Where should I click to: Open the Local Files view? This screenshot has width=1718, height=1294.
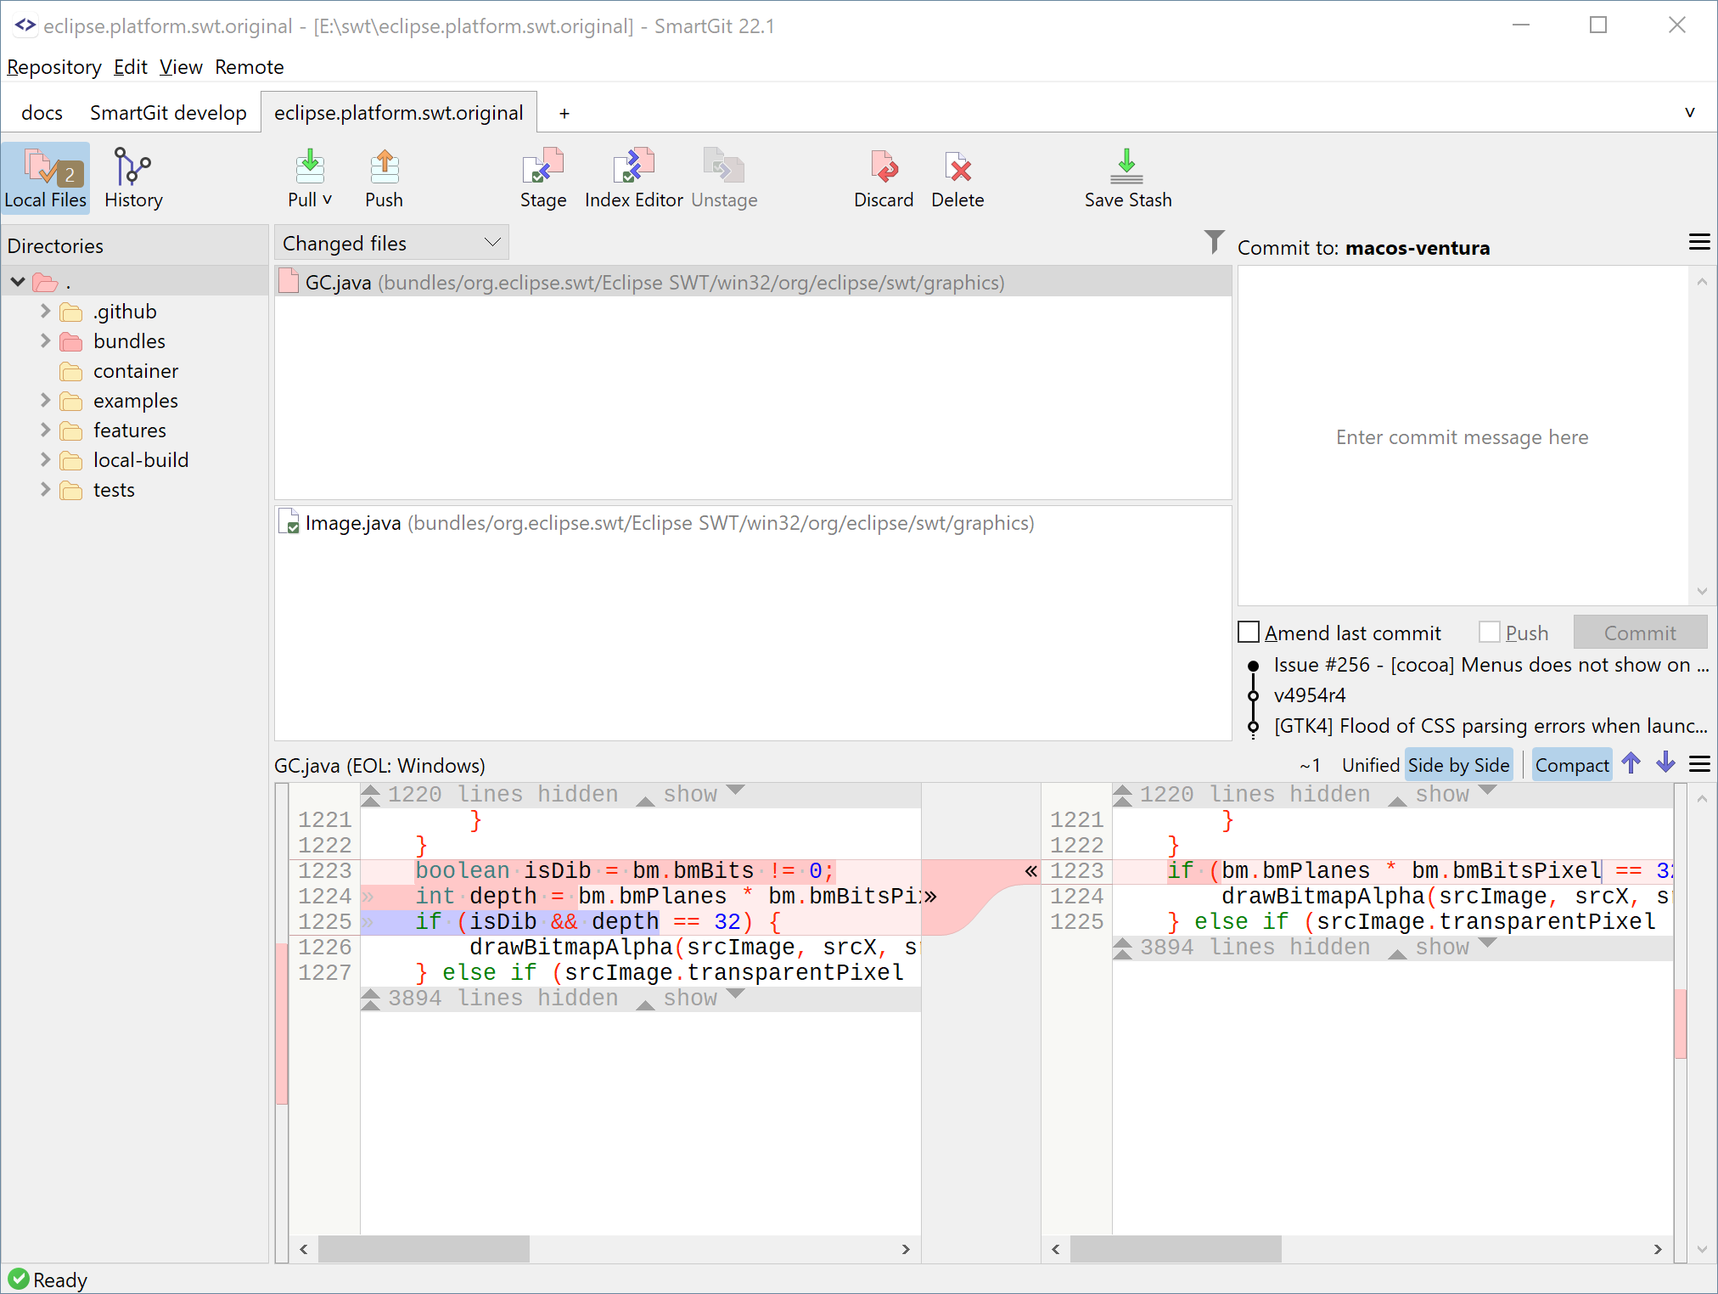click(x=46, y=178)
